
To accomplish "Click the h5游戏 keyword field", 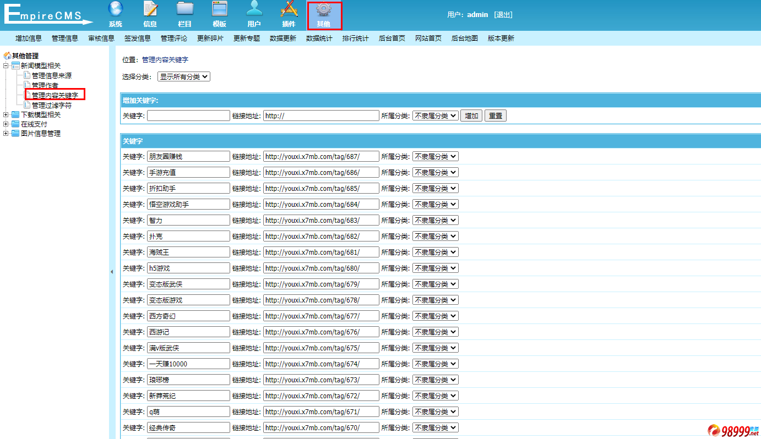I will (188, 268).
